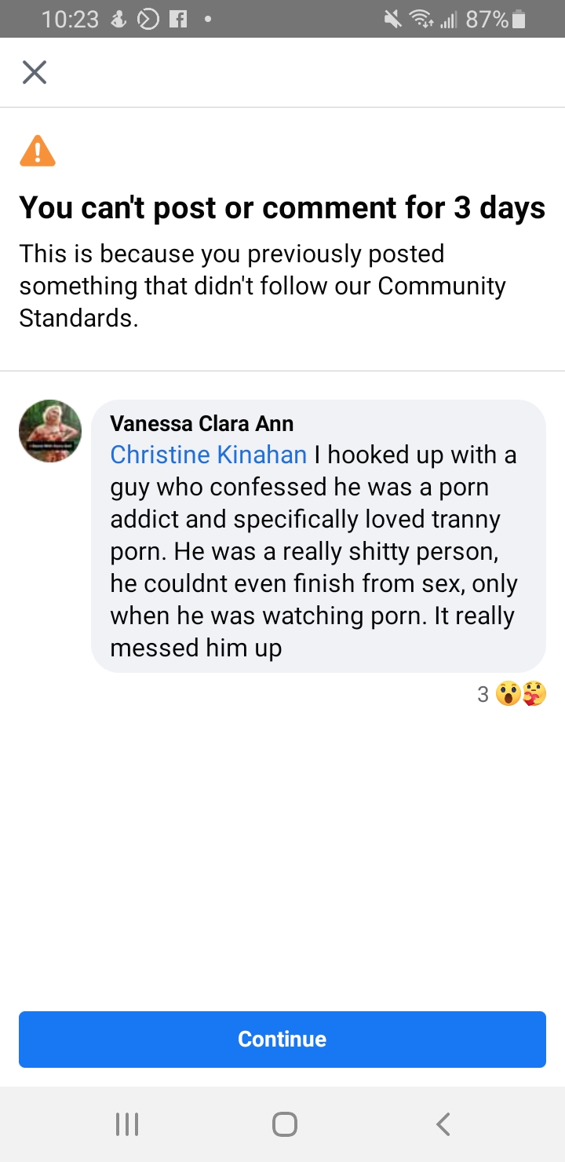Viewport: 565px width, 1162px height.
Task: Open Android recent apps button
Action: [127, 1124]
